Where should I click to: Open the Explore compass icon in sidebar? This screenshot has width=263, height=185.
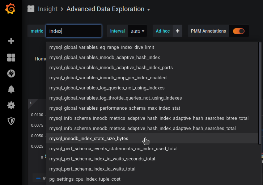[11, 73]
